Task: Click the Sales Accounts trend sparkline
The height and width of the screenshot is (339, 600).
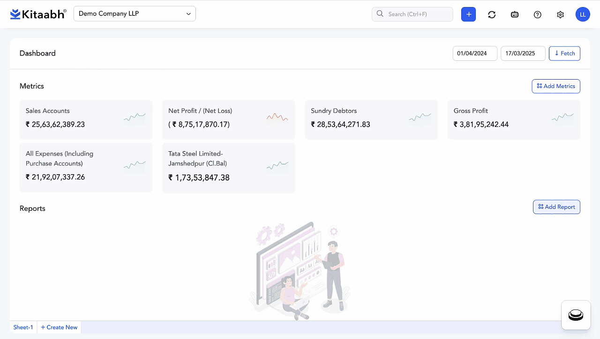Action: pyautogui.click(x=135, y=117)
